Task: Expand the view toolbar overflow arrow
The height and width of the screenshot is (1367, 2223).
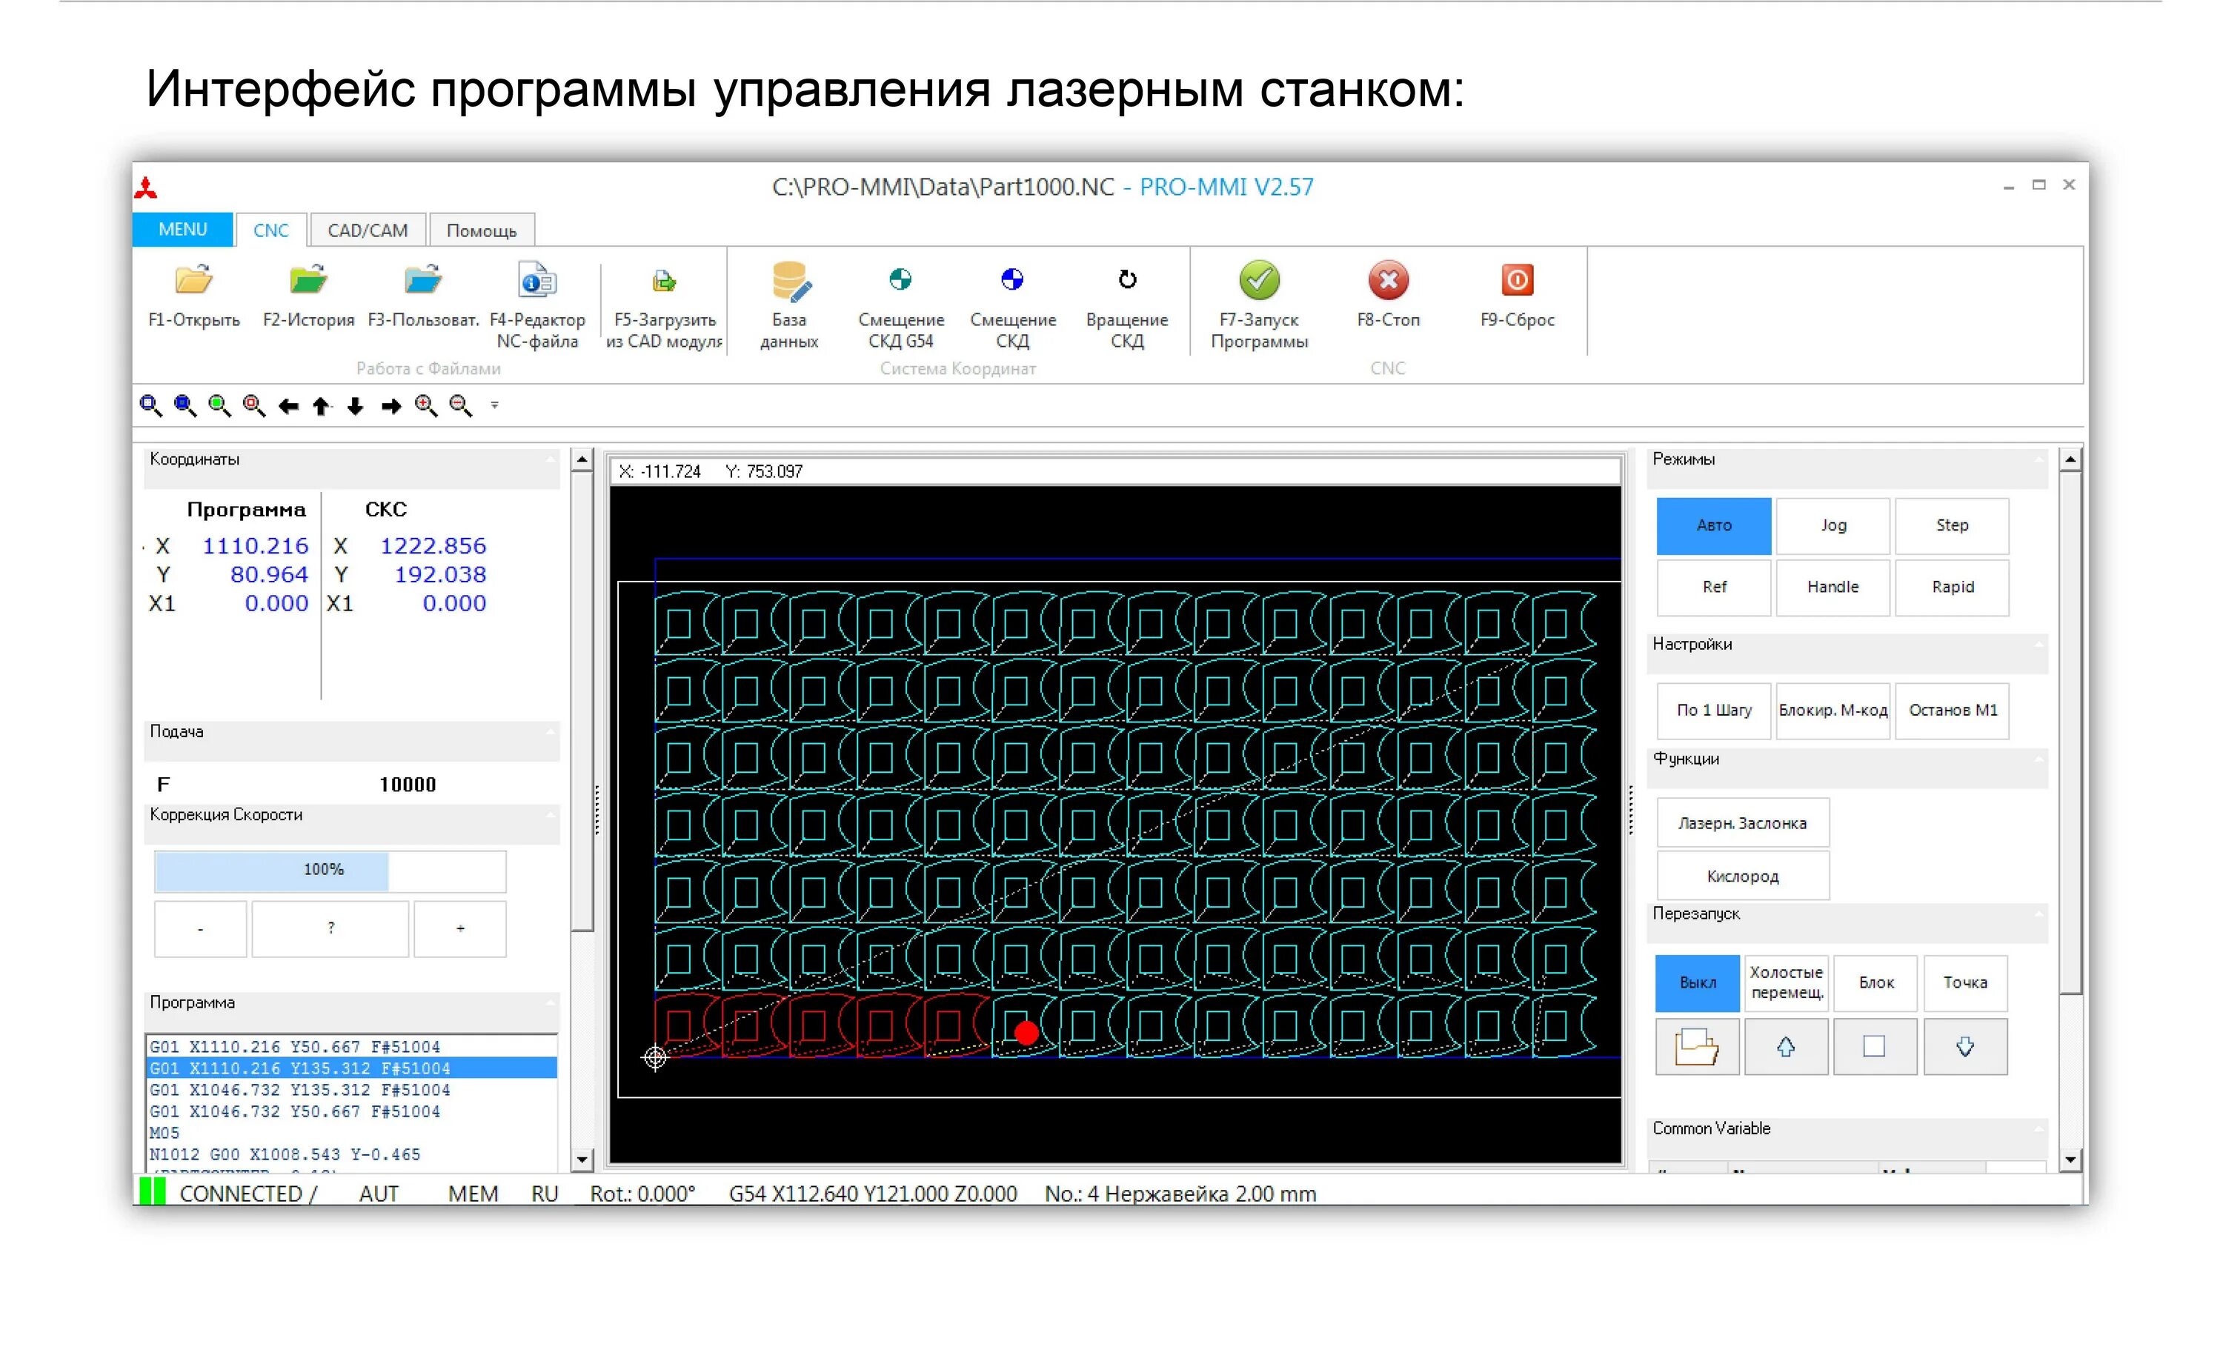Action: 494,406
